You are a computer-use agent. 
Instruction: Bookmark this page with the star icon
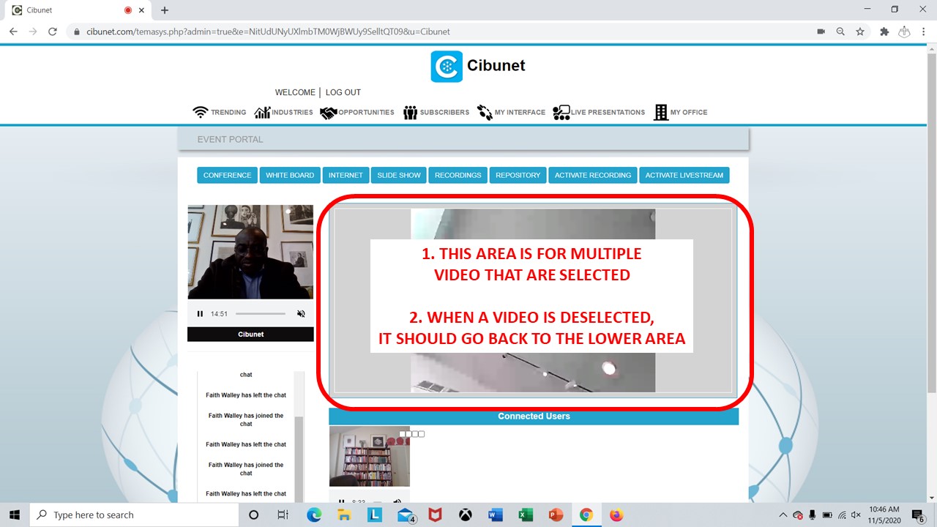pyautogui.click(x=860, y=31)
